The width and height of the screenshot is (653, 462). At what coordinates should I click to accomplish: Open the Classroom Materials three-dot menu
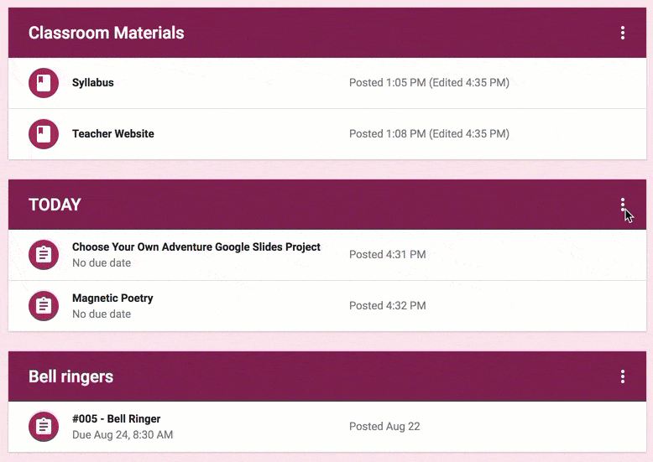[623, 33]
